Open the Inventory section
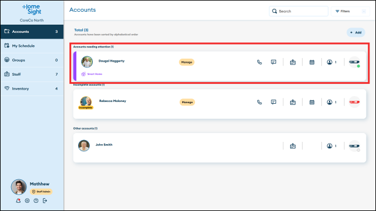Image resolution: width=376 pixels, height=211 pixels. [32, 89]
